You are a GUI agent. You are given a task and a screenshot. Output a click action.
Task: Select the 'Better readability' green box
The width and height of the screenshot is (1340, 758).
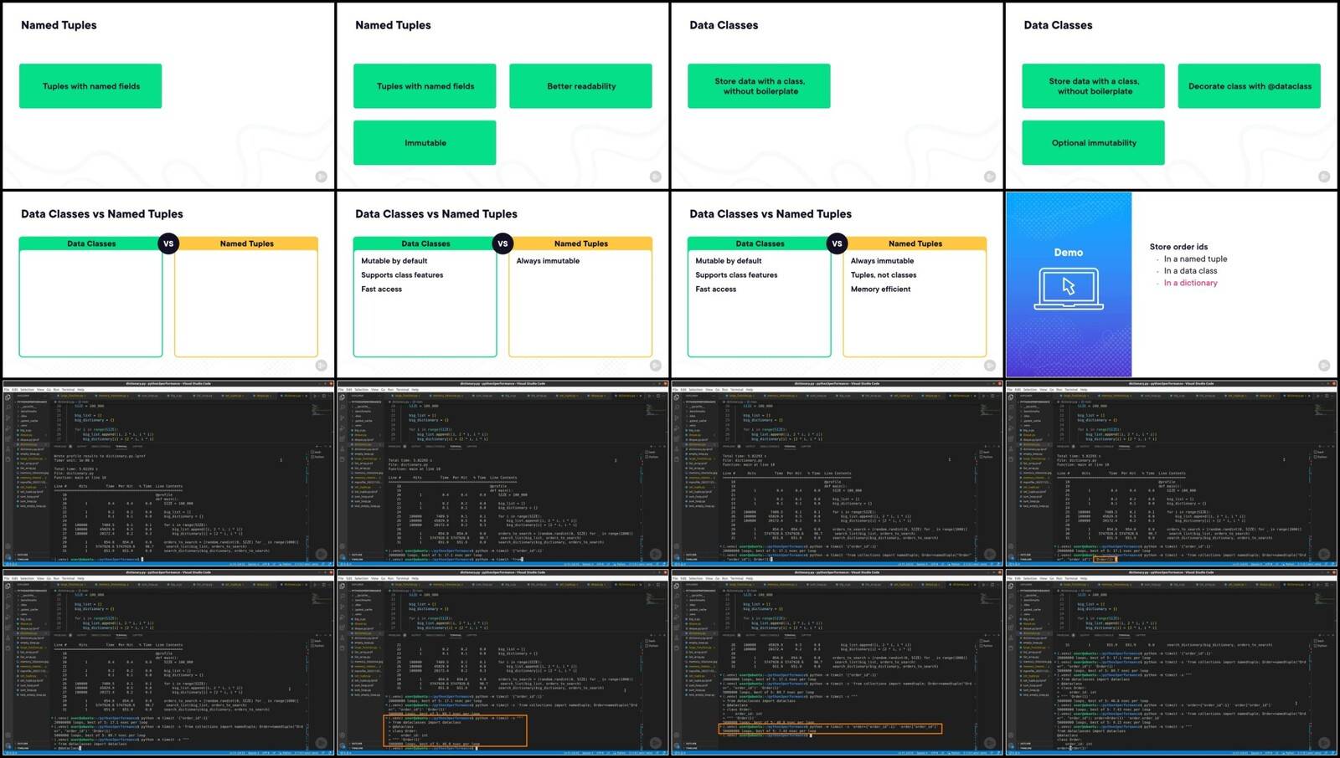point(580,86)
